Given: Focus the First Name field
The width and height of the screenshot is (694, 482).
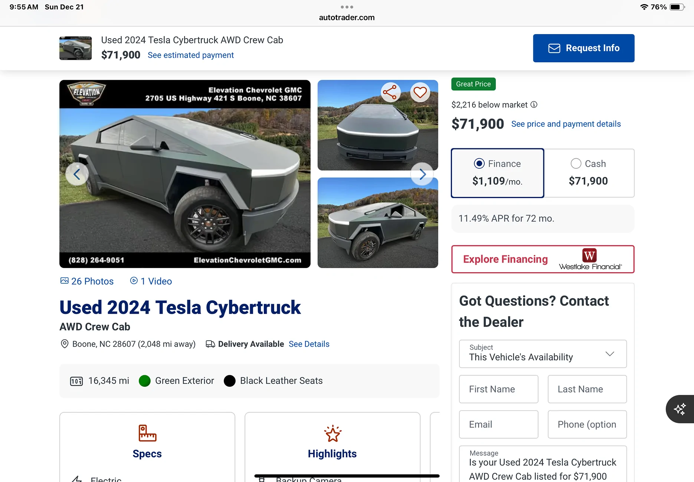Looking at the screenshot, I should pos(498,389).
